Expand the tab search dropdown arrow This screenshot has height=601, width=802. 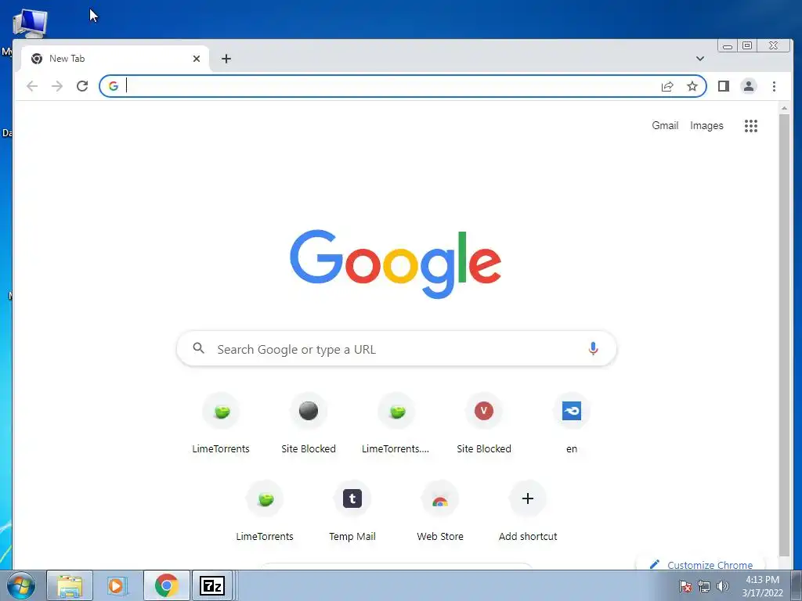pyautogui.click(x=700, y=58)
